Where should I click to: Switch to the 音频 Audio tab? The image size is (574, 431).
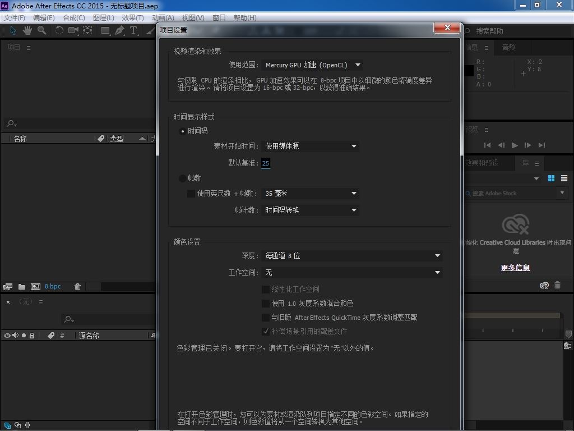coord(508,47)
